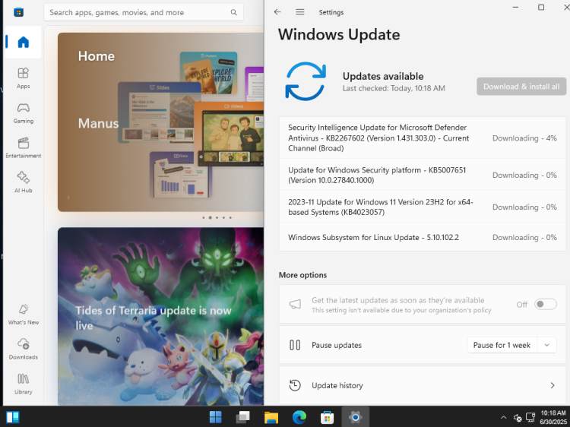
Task: Open Apps section in Microsoft Store
Action: coord(24,77)
